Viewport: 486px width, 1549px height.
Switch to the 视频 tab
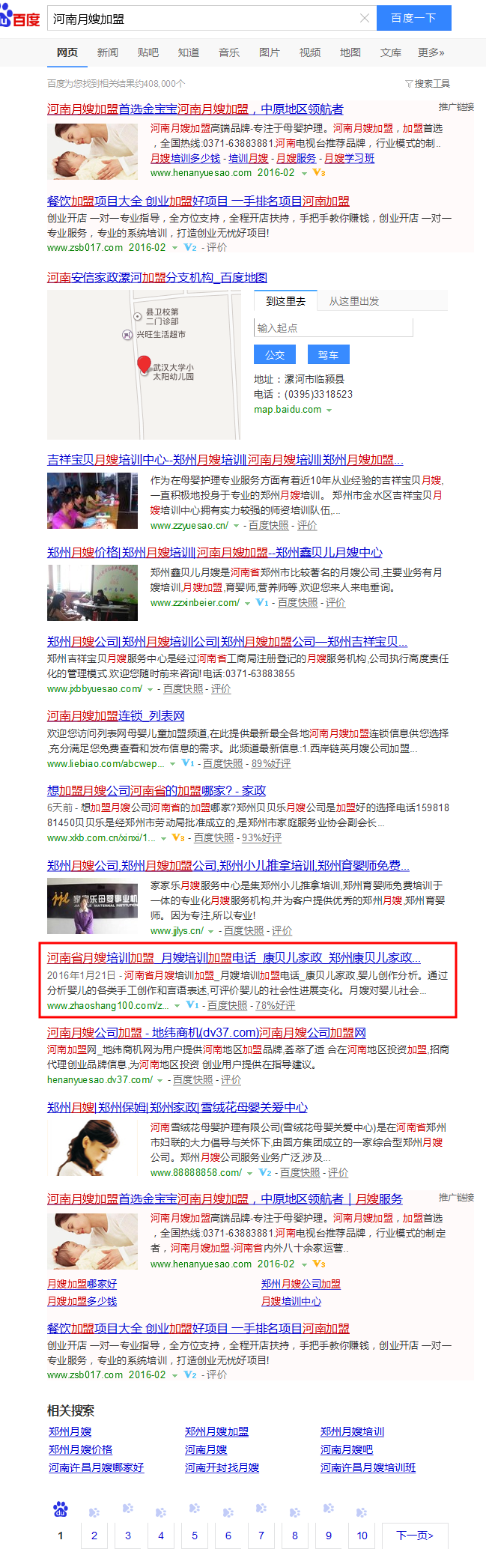[310, 52]
